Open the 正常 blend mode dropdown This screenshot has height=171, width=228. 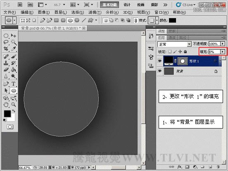click(x=174, y=44)
